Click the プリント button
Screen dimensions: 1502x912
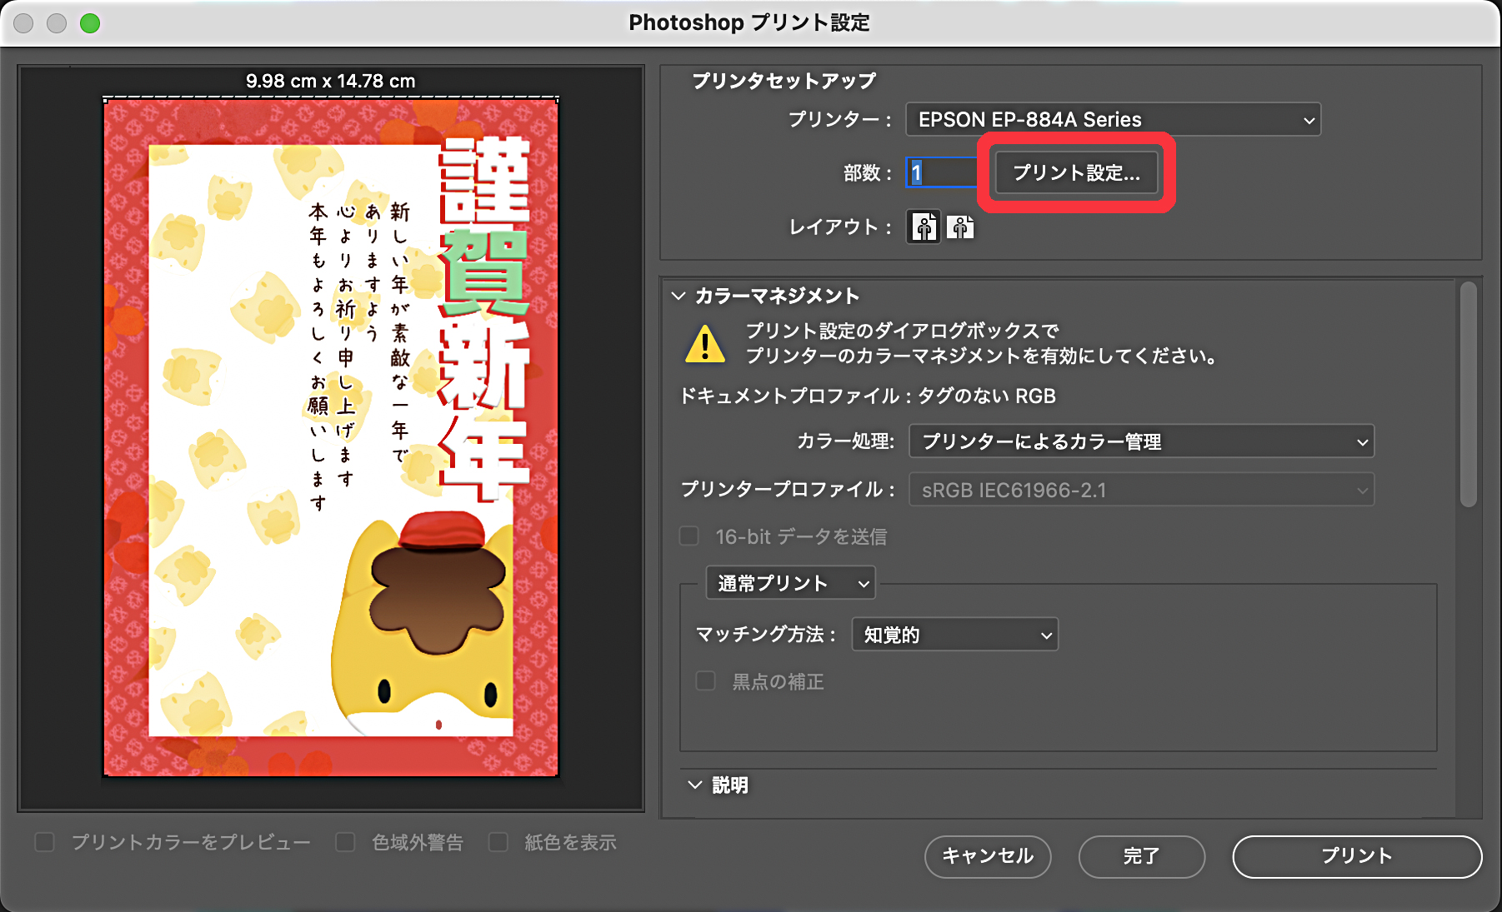[x=1356, y=856]
